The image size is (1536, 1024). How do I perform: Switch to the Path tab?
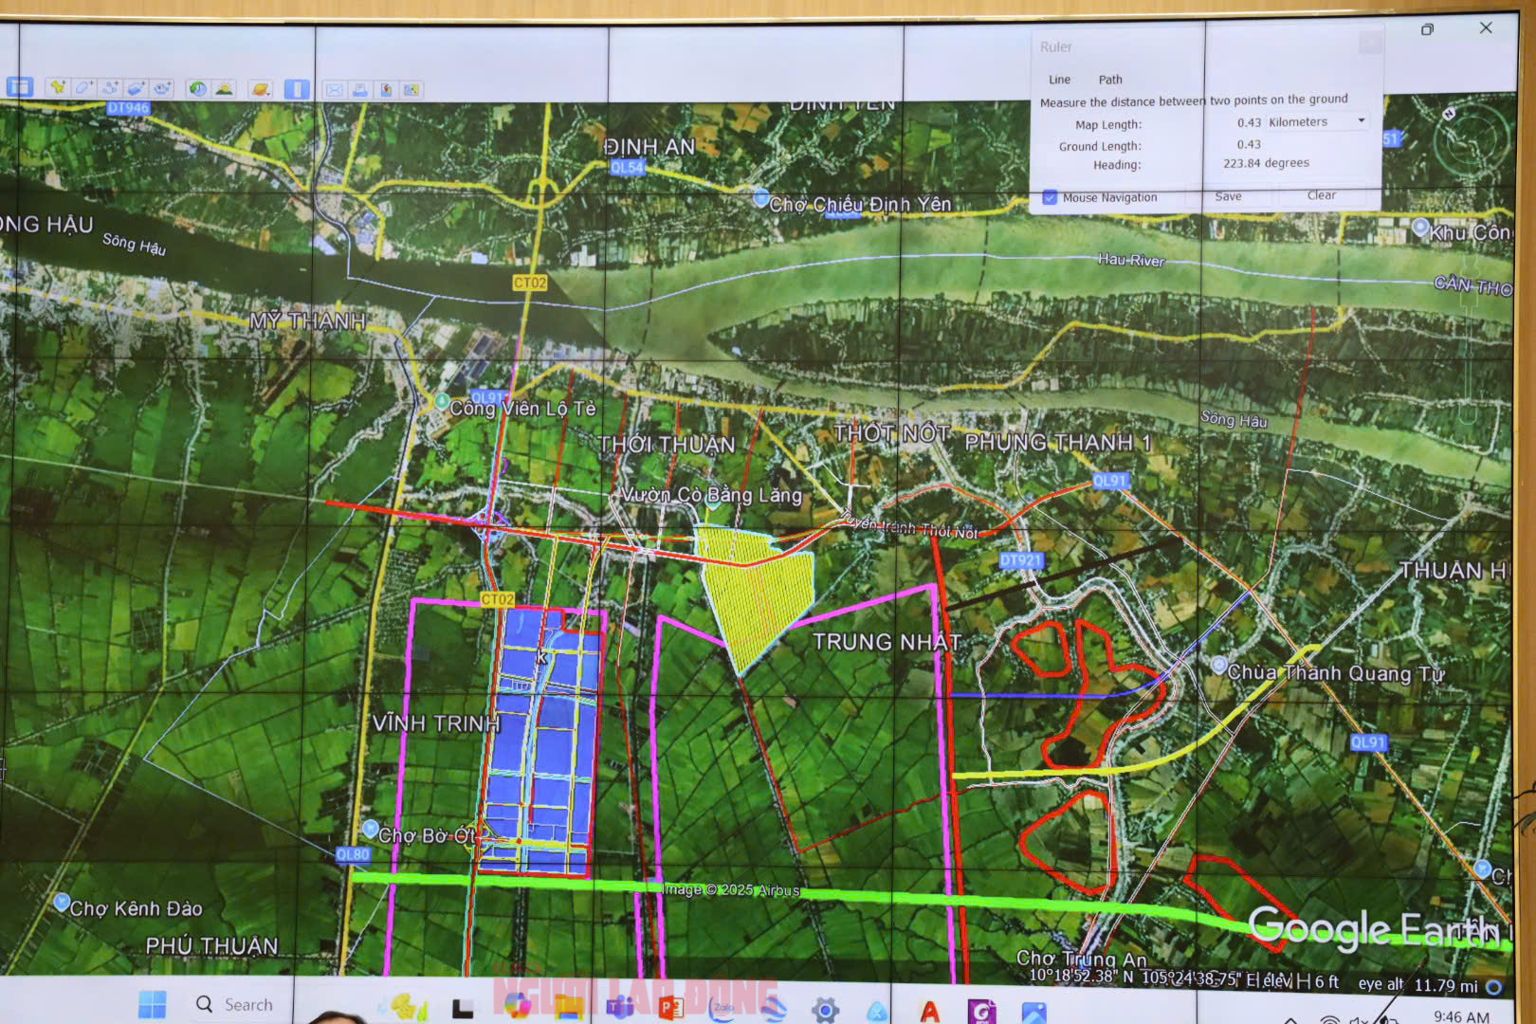tap(1109, 80)
